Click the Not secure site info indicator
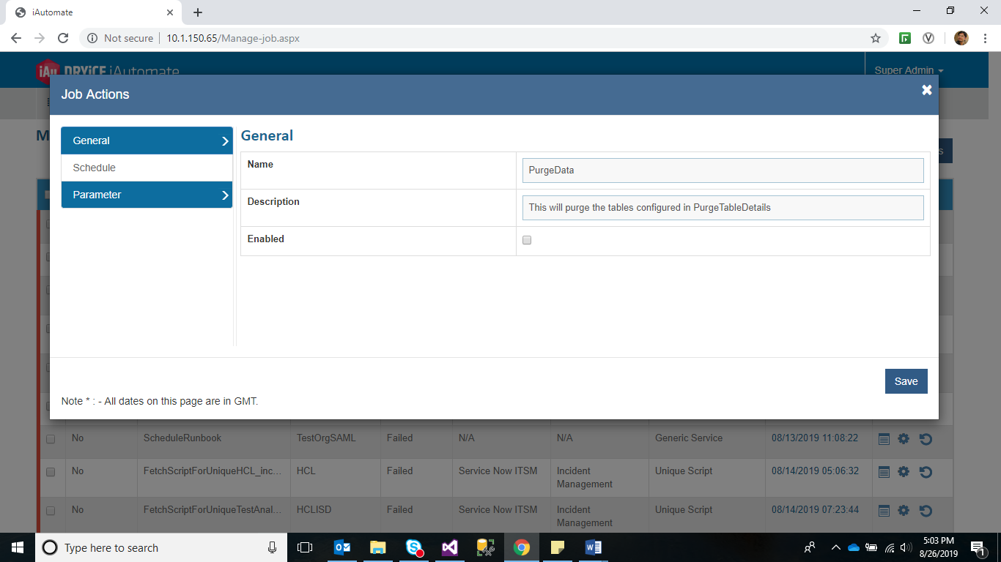 point(120,38)
